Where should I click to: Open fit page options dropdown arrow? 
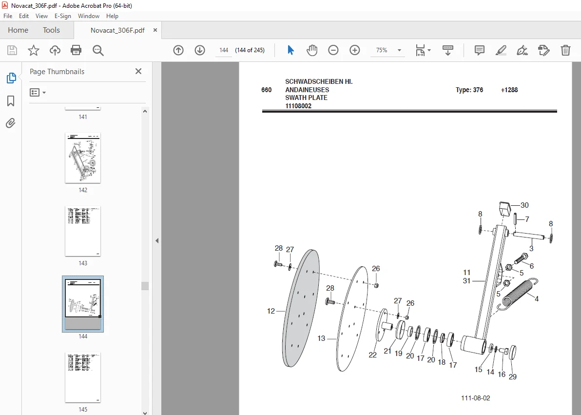point(429,50)
